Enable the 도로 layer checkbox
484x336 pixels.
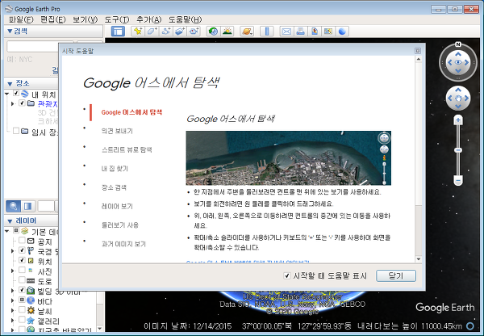pos(22,279)
